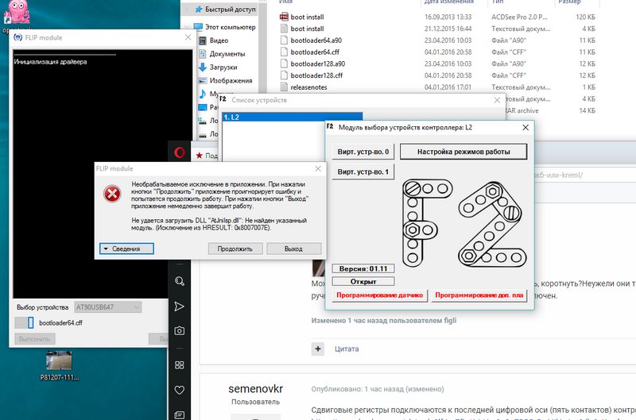This screenshot has height=420, width=636.
Task: Close the 'Список устройств' window
Action: (x=497, y=100)
